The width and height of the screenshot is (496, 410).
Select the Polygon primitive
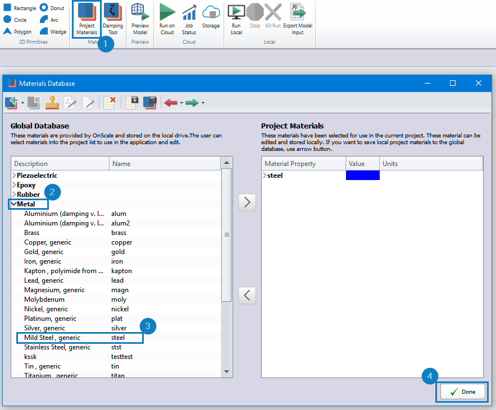point(17,31)
